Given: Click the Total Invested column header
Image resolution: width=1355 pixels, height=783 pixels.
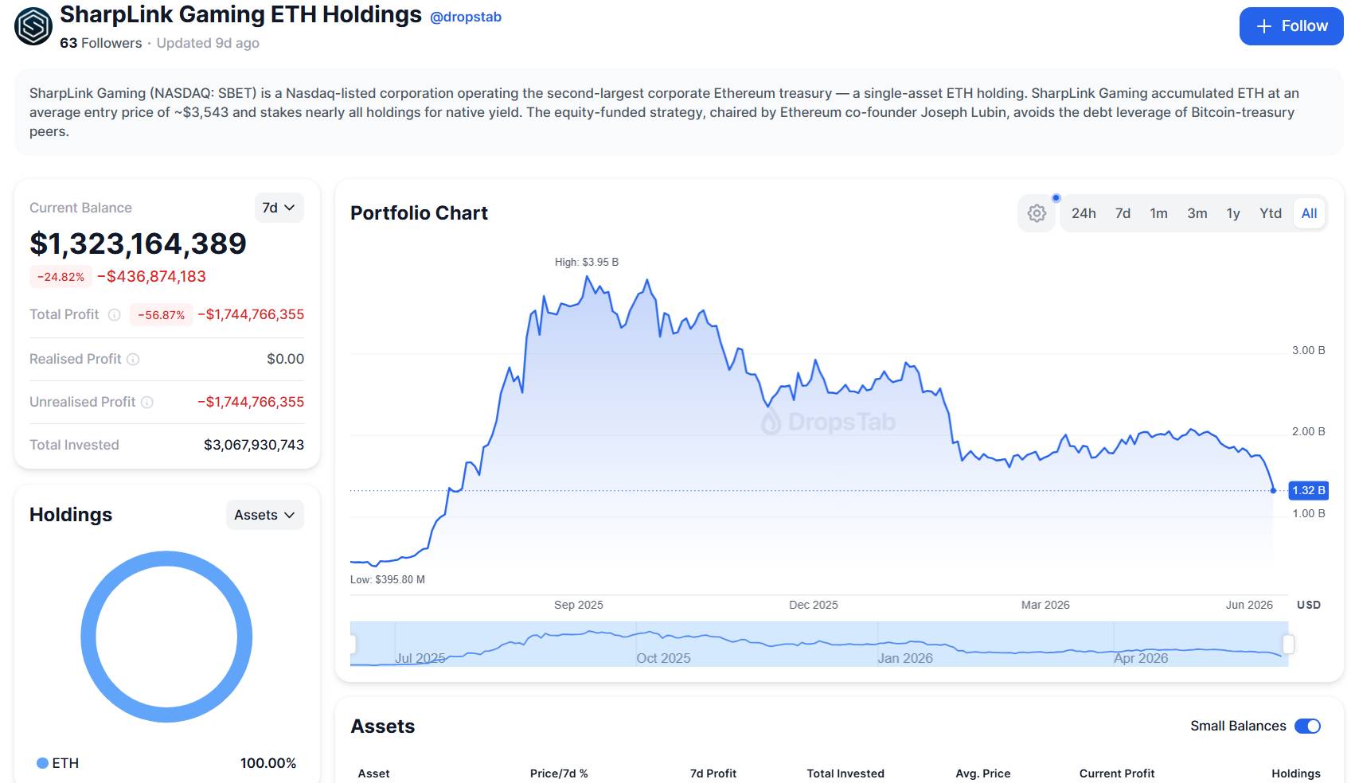Looking at the screenshot, I should [x=845, y=773].
